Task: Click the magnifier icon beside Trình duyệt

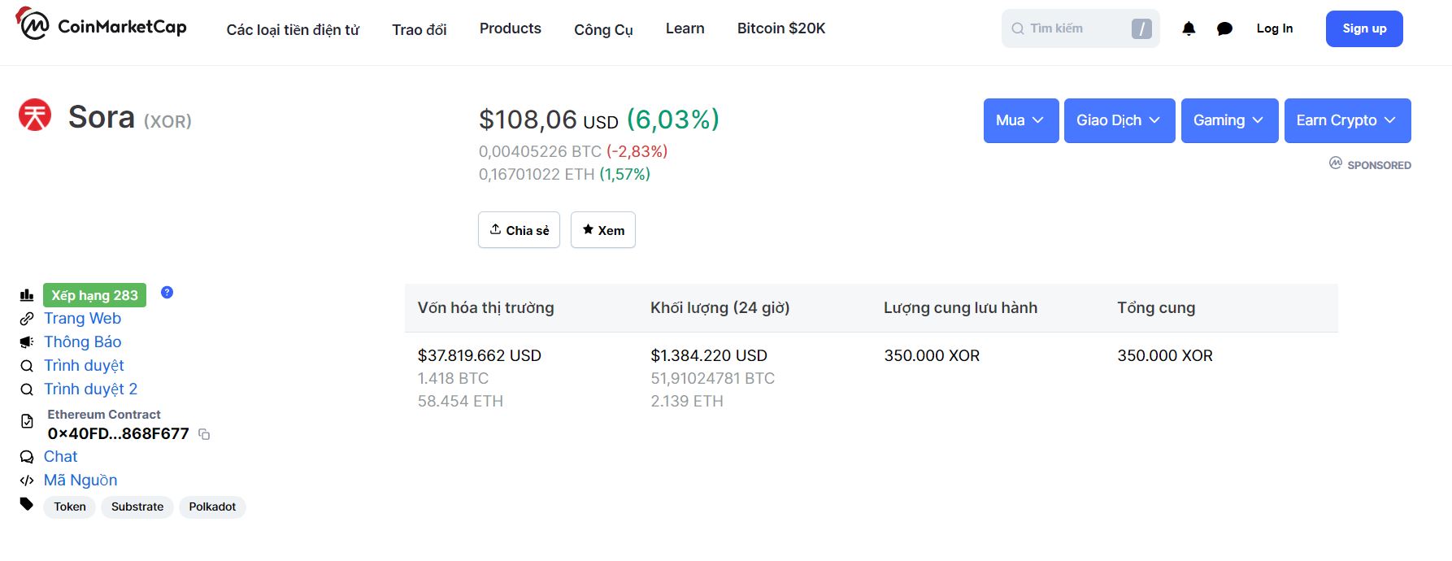Action: (x=27, y=366)
